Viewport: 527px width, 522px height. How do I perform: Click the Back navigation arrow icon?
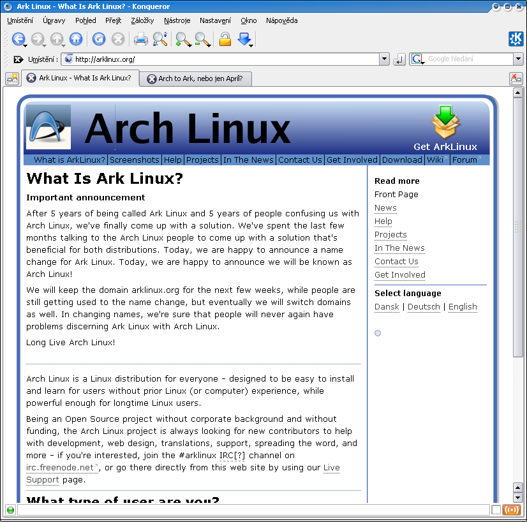coord(19,40)
